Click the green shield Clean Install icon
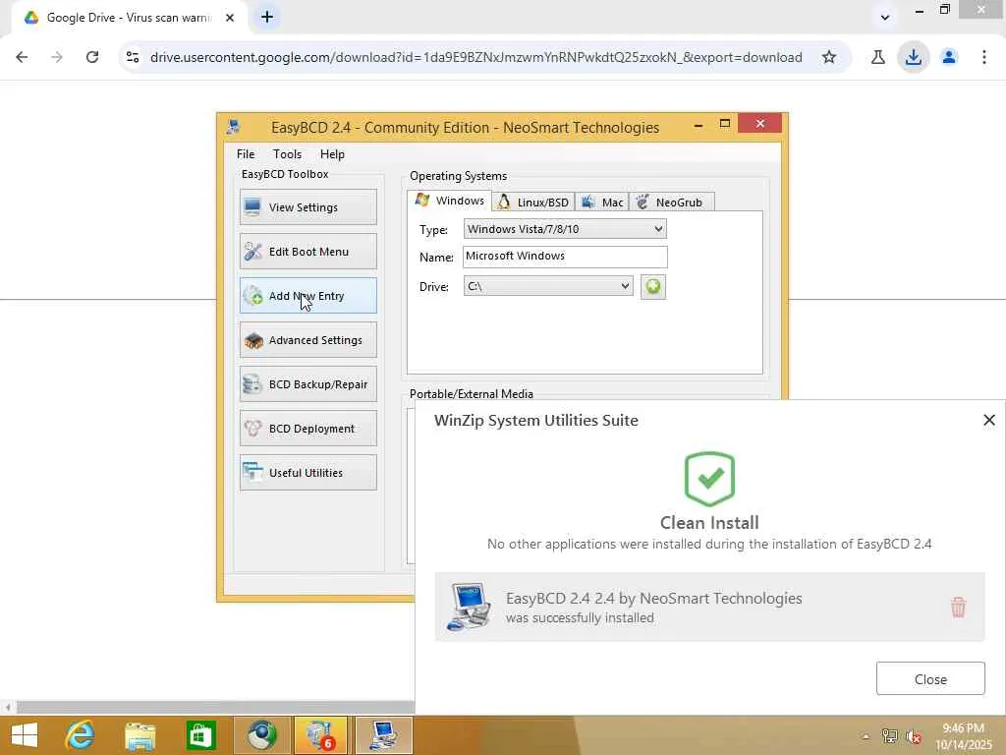1006x755 pixels. pyautogui.click(x=709, y=479)
